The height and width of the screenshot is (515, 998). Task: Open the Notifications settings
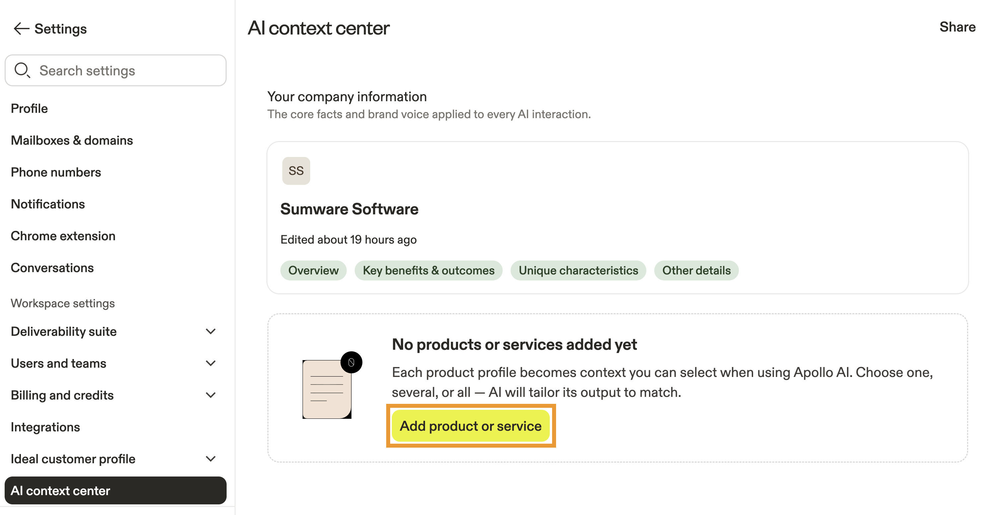[x=48, y=204]
